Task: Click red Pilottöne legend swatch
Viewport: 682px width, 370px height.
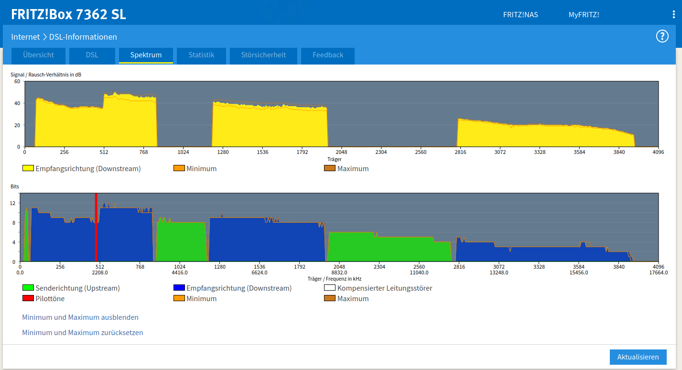Action: pyautogui.click(x=28, y=298)
